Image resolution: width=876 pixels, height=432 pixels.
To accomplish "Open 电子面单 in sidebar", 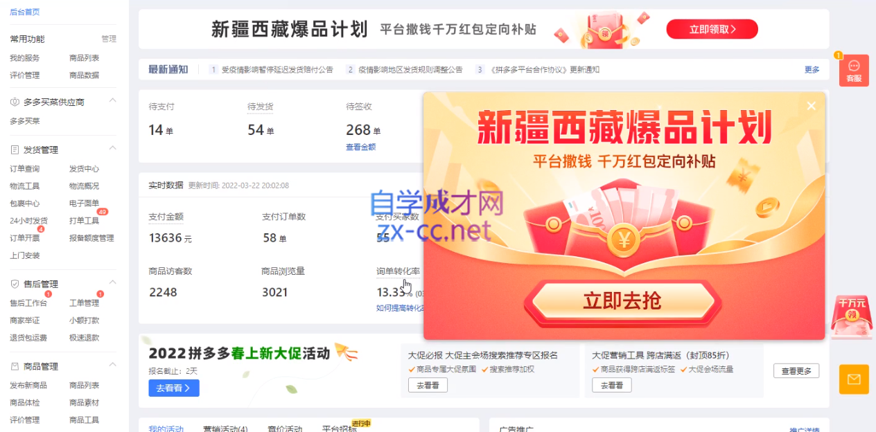I will click(x=84, y=204).
